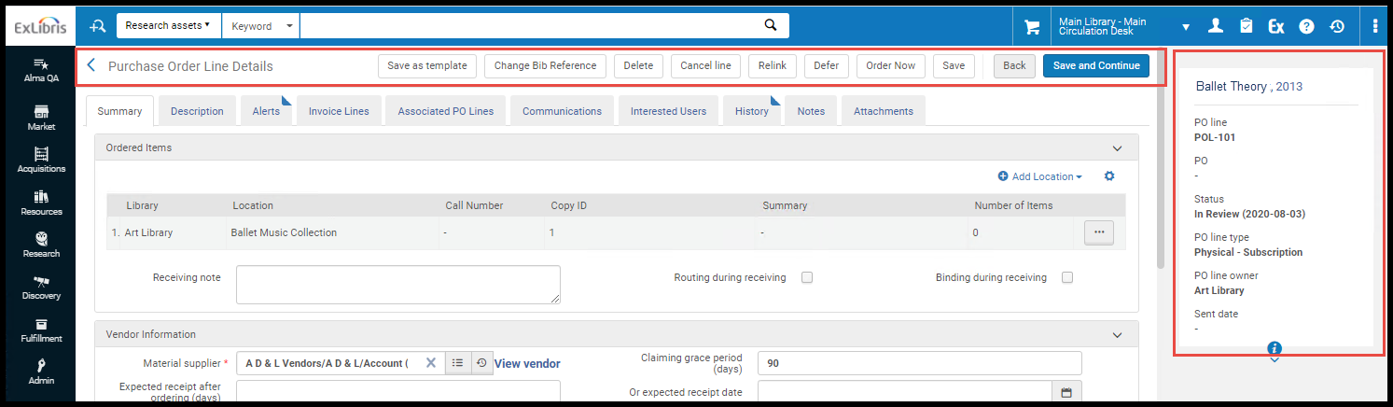
Task: Open the Research assets search type dropdown
Action: pos(168,25)
